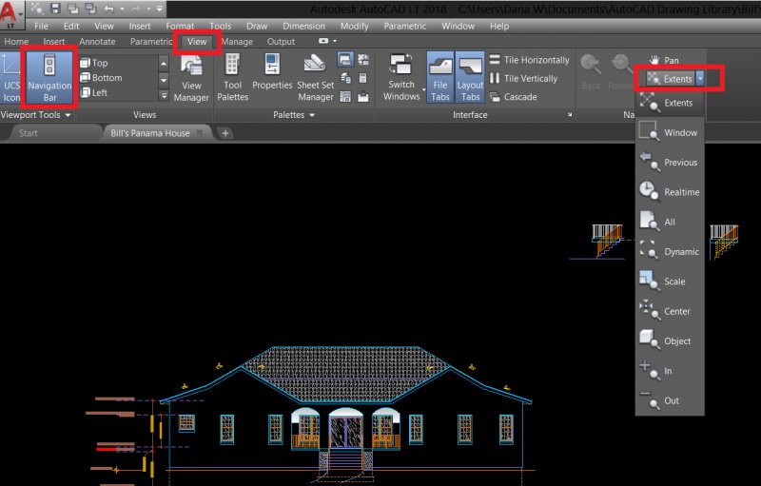Toggle the Navigation Bar button
This screenshot has height=486, width=761.
[x=49, y=78]
